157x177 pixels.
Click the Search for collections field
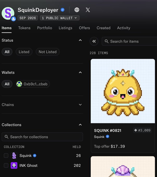coord(42,137)
